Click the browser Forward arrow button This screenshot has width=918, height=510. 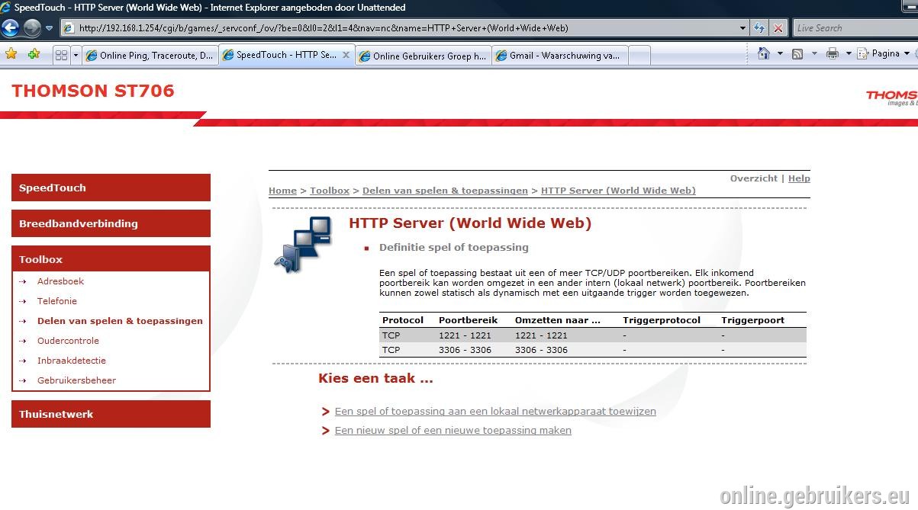coord(32,28)
